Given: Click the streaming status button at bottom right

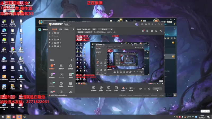Looking at the screenshot, I should point(157,89).
